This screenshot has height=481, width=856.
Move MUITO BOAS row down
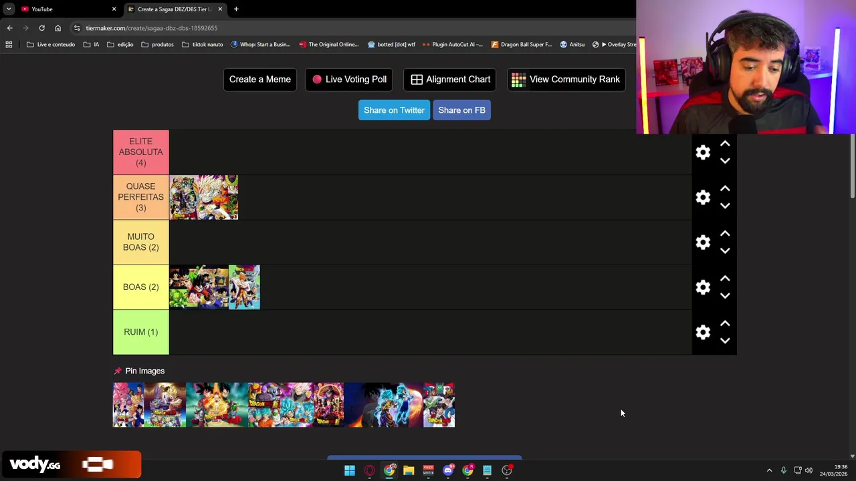pyautogui.click(x=725, y=251)
